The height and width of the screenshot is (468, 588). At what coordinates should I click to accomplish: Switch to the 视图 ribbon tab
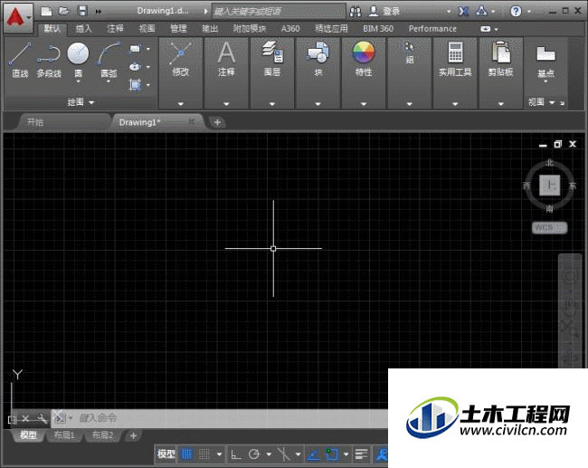[147, 29]
